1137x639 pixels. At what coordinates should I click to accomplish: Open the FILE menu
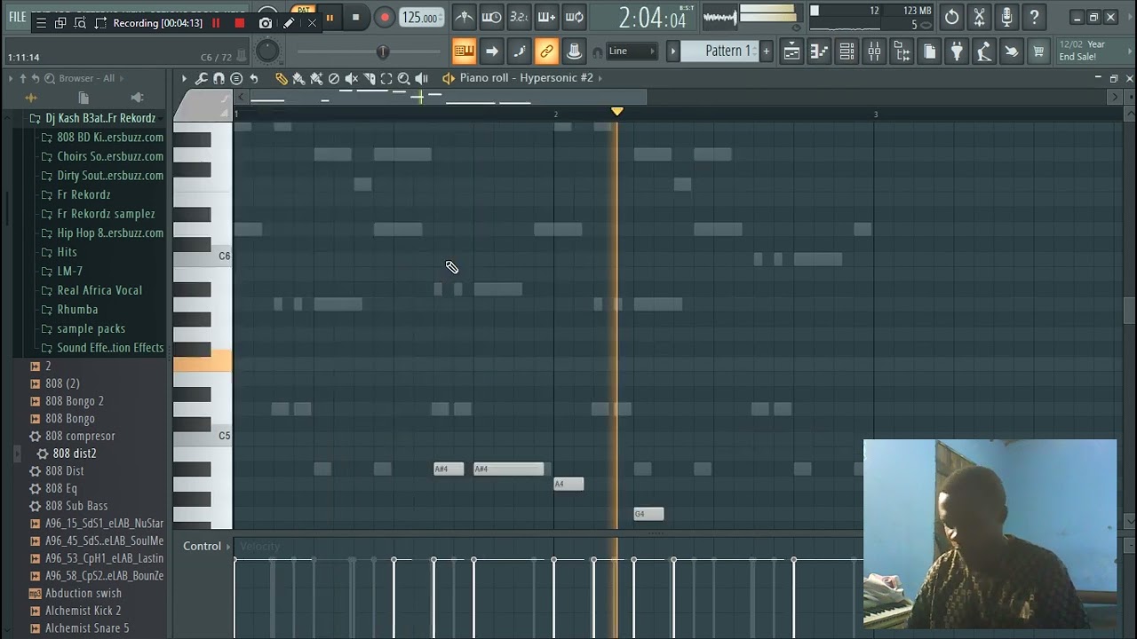pyautogui.click(x=18, y=17)
